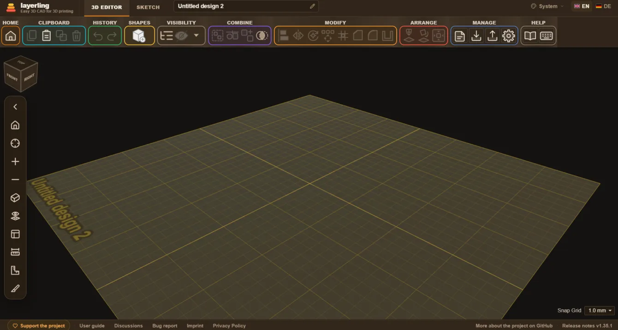
Task: Zoom in with the plus icon
Action: pos(15,162)
